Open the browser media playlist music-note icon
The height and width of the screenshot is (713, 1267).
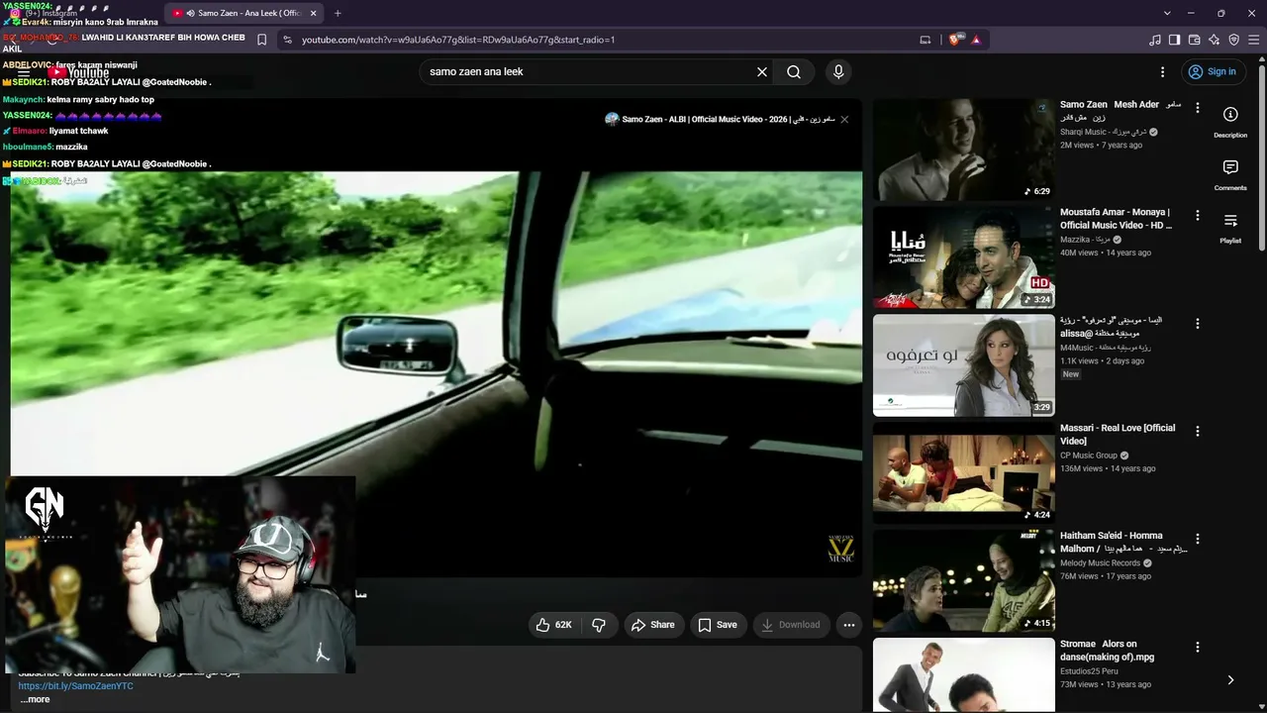click(1155, 40)
